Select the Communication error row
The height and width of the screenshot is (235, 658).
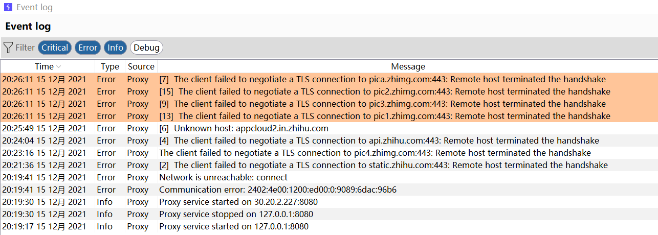[x=278, y=190]
